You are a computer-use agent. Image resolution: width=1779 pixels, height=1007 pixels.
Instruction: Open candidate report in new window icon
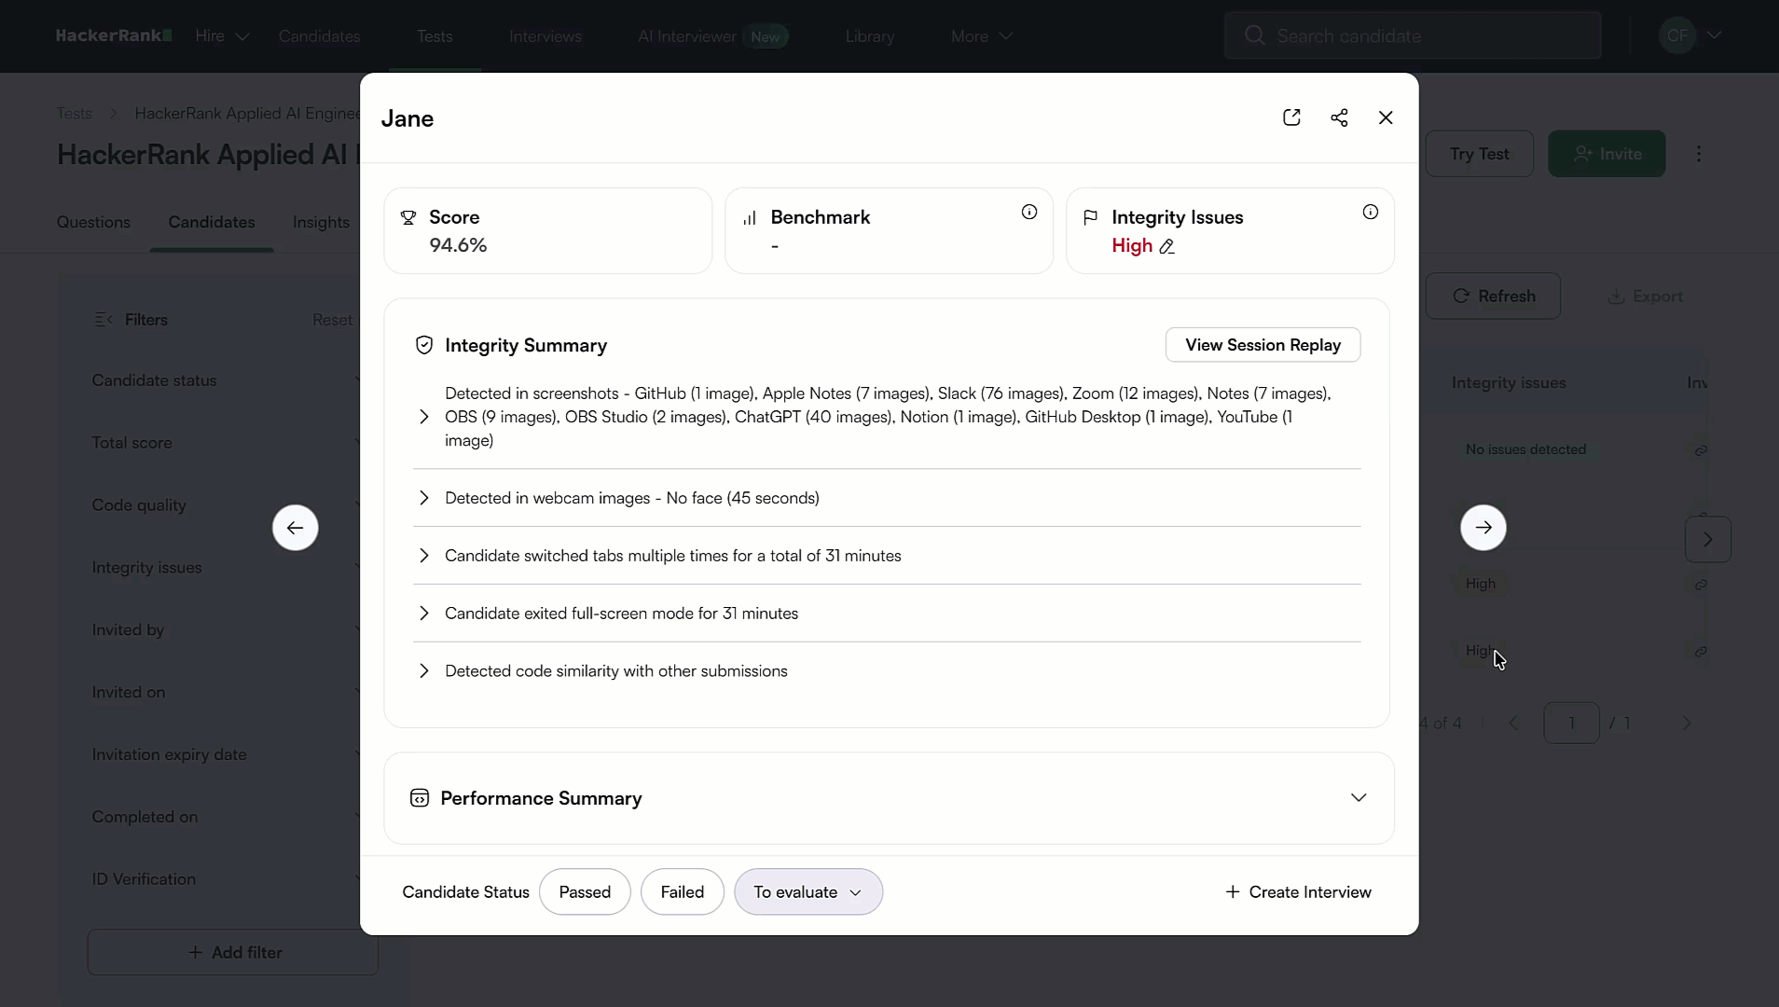1291,117
